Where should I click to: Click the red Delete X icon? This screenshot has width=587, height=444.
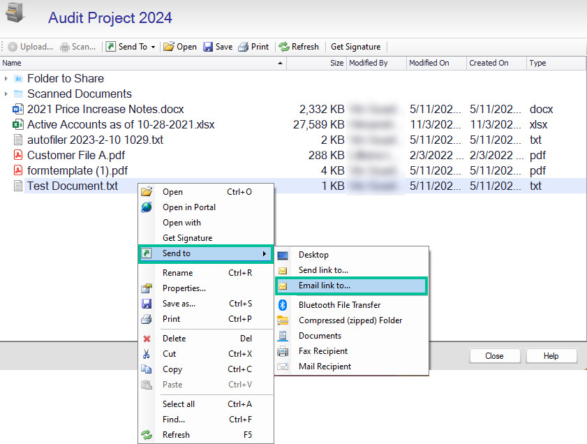(x=147, y=339)
